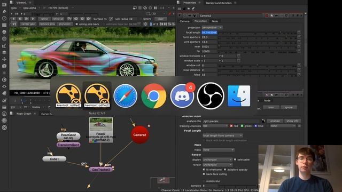Toggle the lit wireframe checkbox
Screen dimensions: 342x192
pyautogui.click(x=204, y=170)
